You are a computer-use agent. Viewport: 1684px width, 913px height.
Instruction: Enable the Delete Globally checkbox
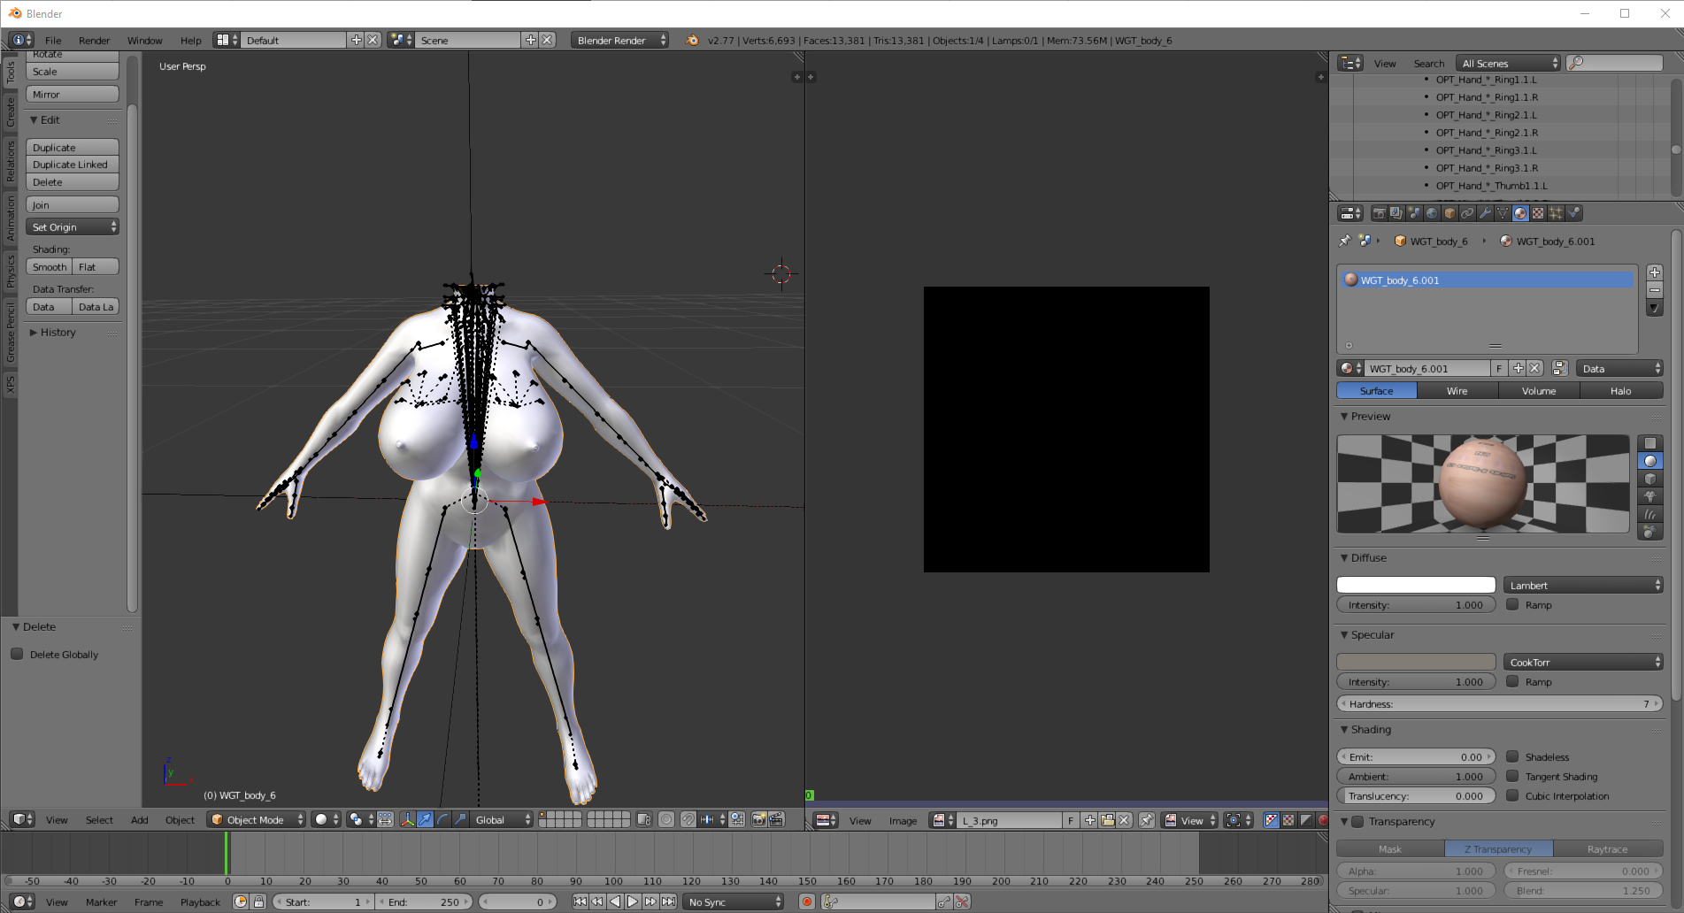(x=17, y=655)
